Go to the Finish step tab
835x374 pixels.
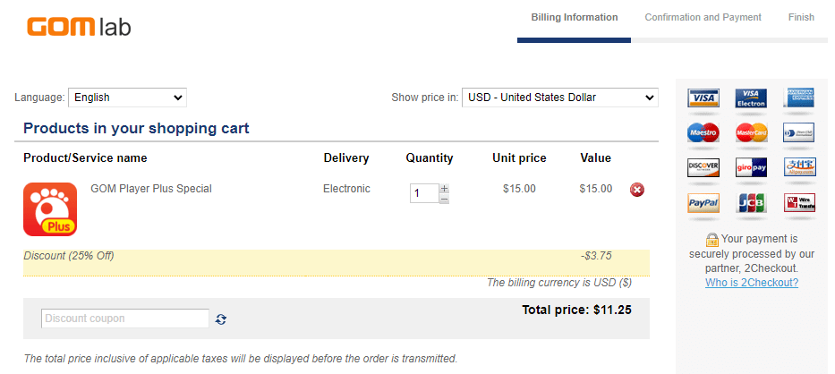801,17
